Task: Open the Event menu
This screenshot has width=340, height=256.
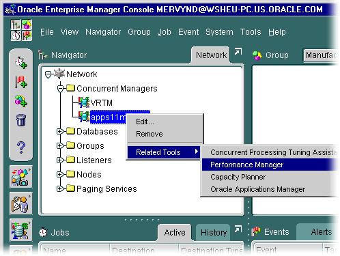Action: point(188,32)
